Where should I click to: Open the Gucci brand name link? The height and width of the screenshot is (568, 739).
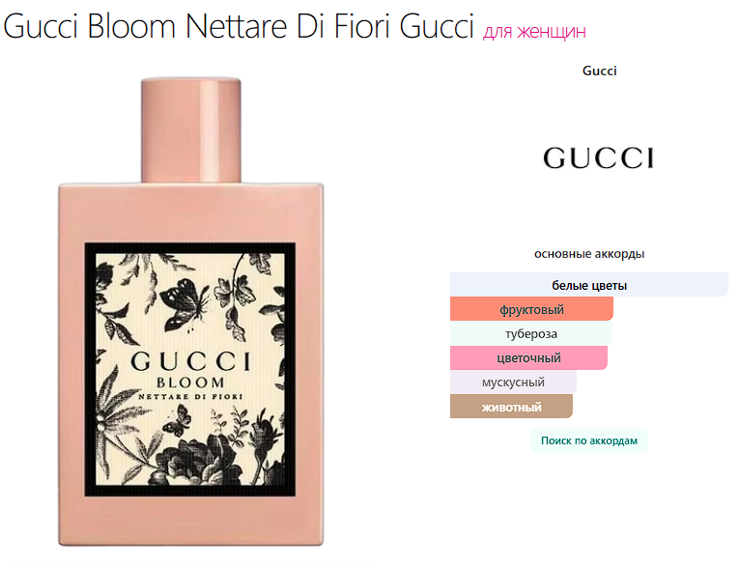[599, 71]
